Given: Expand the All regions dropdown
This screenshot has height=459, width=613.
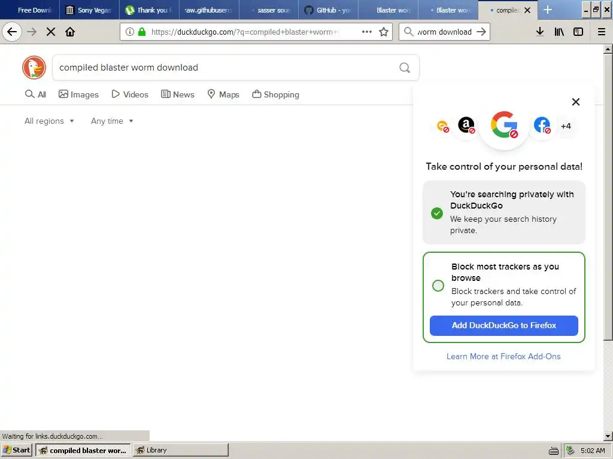Looking at the screenshot, I should [49, 121].
